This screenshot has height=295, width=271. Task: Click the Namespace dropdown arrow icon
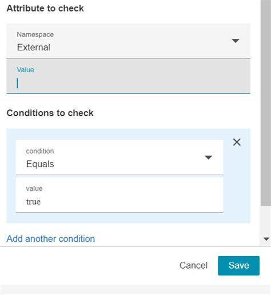tap(236, 41)
